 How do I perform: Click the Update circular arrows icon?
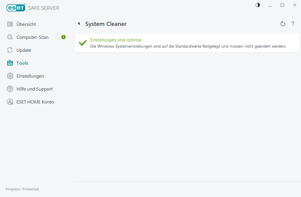[x=10, y=50]
